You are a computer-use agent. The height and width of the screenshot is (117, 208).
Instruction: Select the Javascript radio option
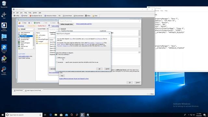[57, 62]
